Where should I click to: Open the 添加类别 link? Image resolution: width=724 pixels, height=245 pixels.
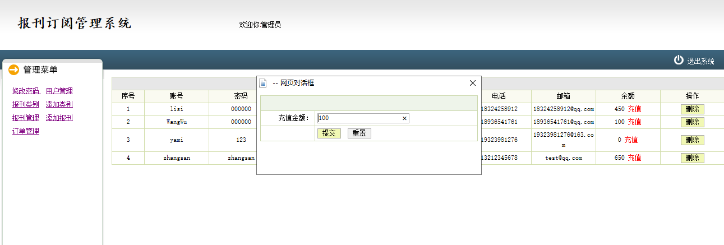point(59,104)
